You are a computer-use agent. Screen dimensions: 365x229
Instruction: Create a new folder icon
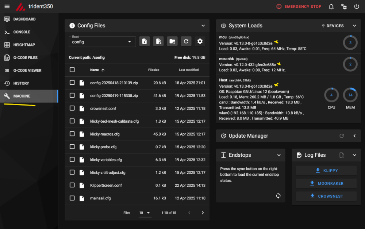coord(172,42)
